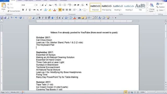Click the Select button in Editing group
The height and width of the screenshot is (94, 167).
click(x=160, y=10)
